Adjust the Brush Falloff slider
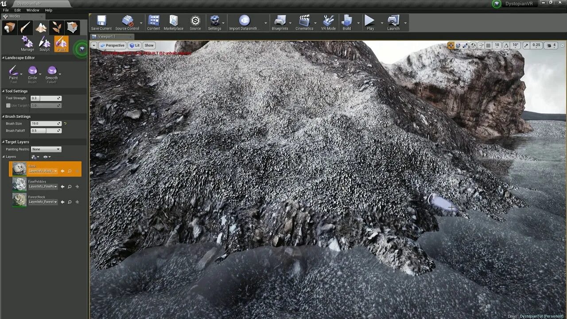The image size is (567, 319). pos(46,131)
